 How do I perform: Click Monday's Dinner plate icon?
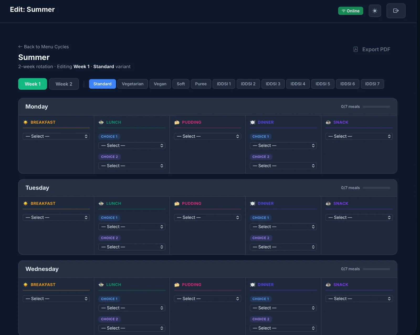click(253, 122)
